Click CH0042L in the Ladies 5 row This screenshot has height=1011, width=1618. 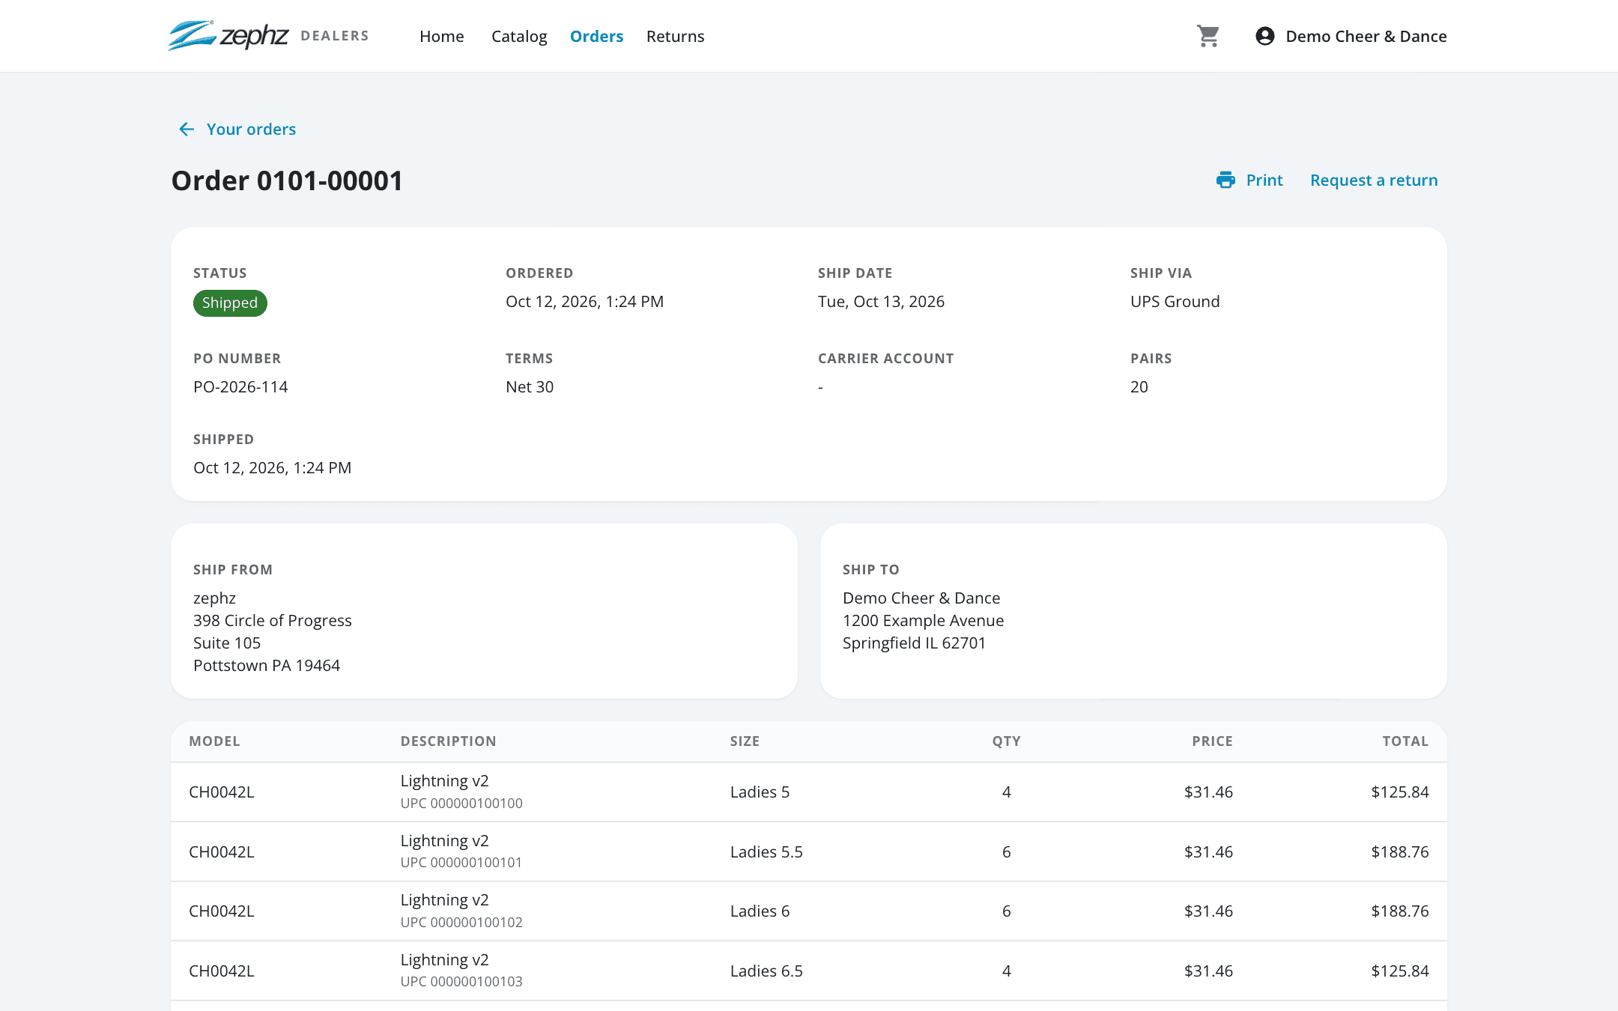pyautogui.click(x=222, y=792)
